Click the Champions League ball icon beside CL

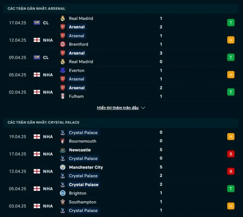coord(36,22)
